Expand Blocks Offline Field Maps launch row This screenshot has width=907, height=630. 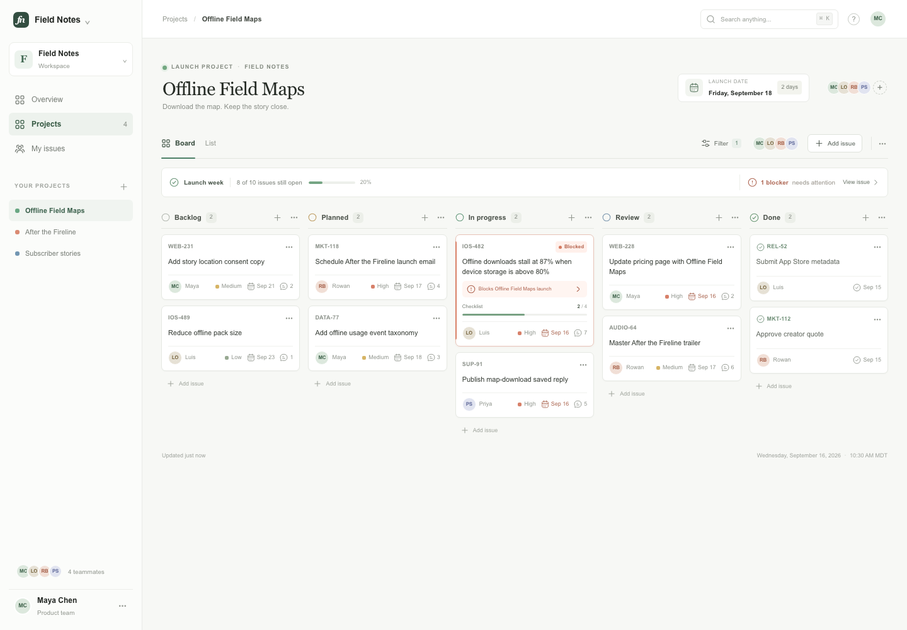click(x=525, y=289)
